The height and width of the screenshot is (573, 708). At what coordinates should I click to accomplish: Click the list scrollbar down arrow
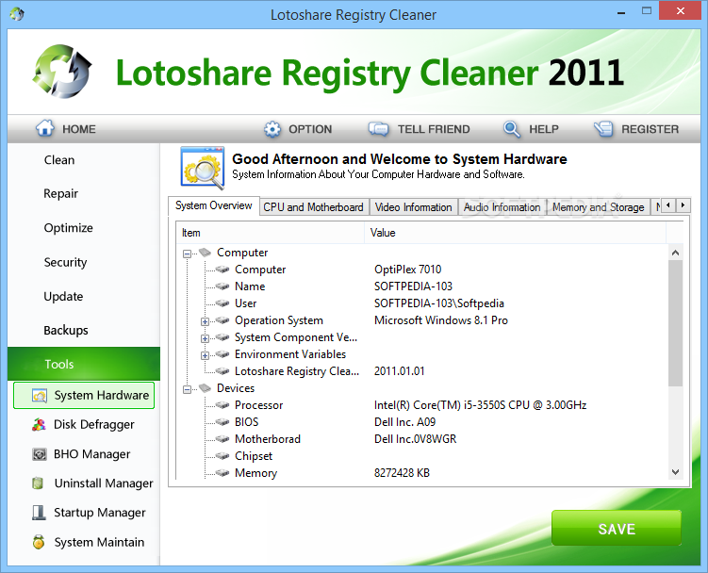click(x=676, y=472)
